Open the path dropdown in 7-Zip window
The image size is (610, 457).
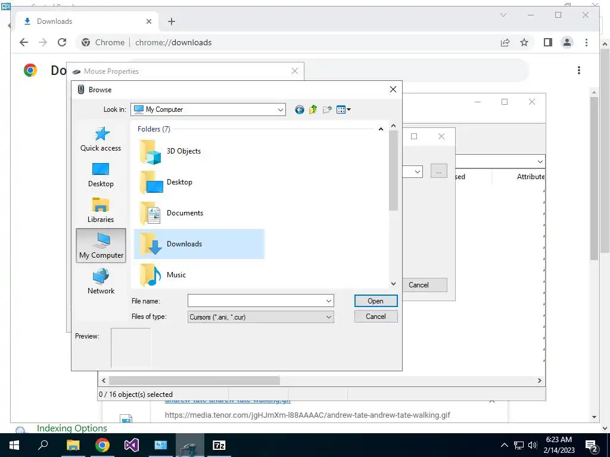540,161
